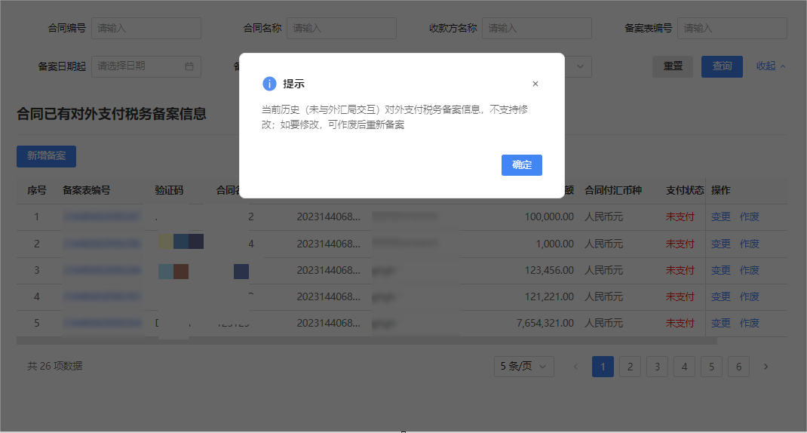Click the calendar icon in 备案日期起 field

(189, 66)
